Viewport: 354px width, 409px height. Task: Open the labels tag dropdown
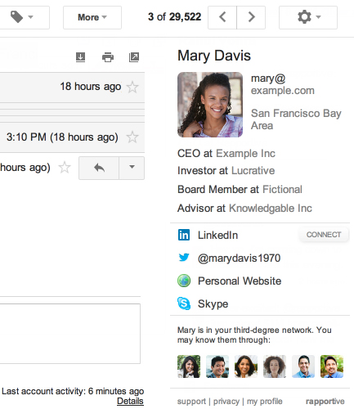click(22, 17)
